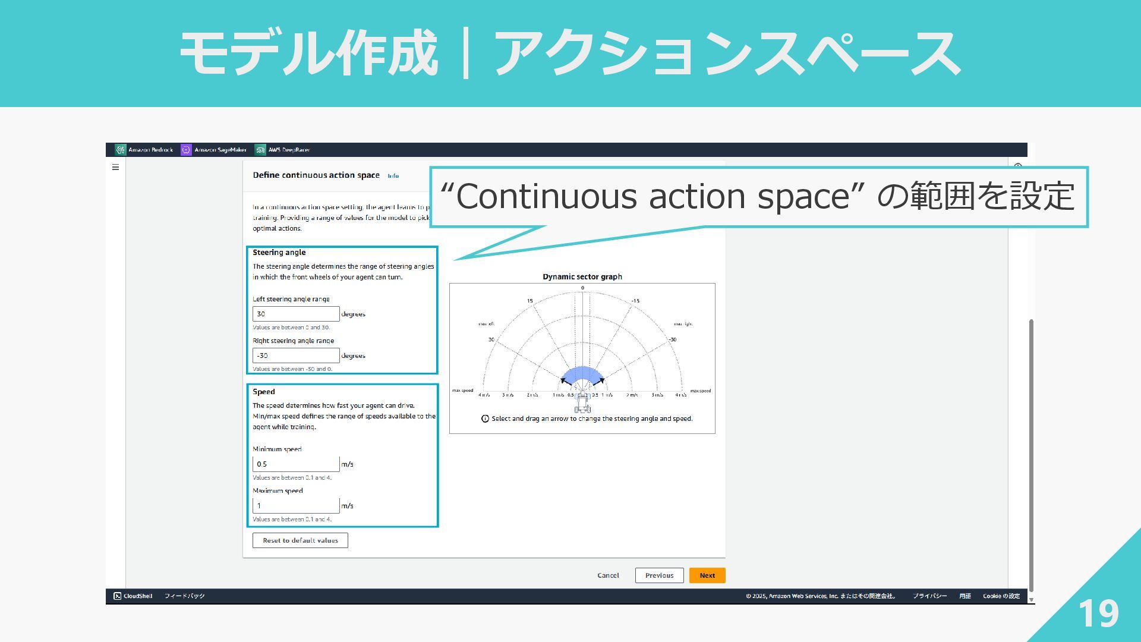Click the Cancel button
The width and height of the screenshot is (1141, 642).
(x=608, y=575)
